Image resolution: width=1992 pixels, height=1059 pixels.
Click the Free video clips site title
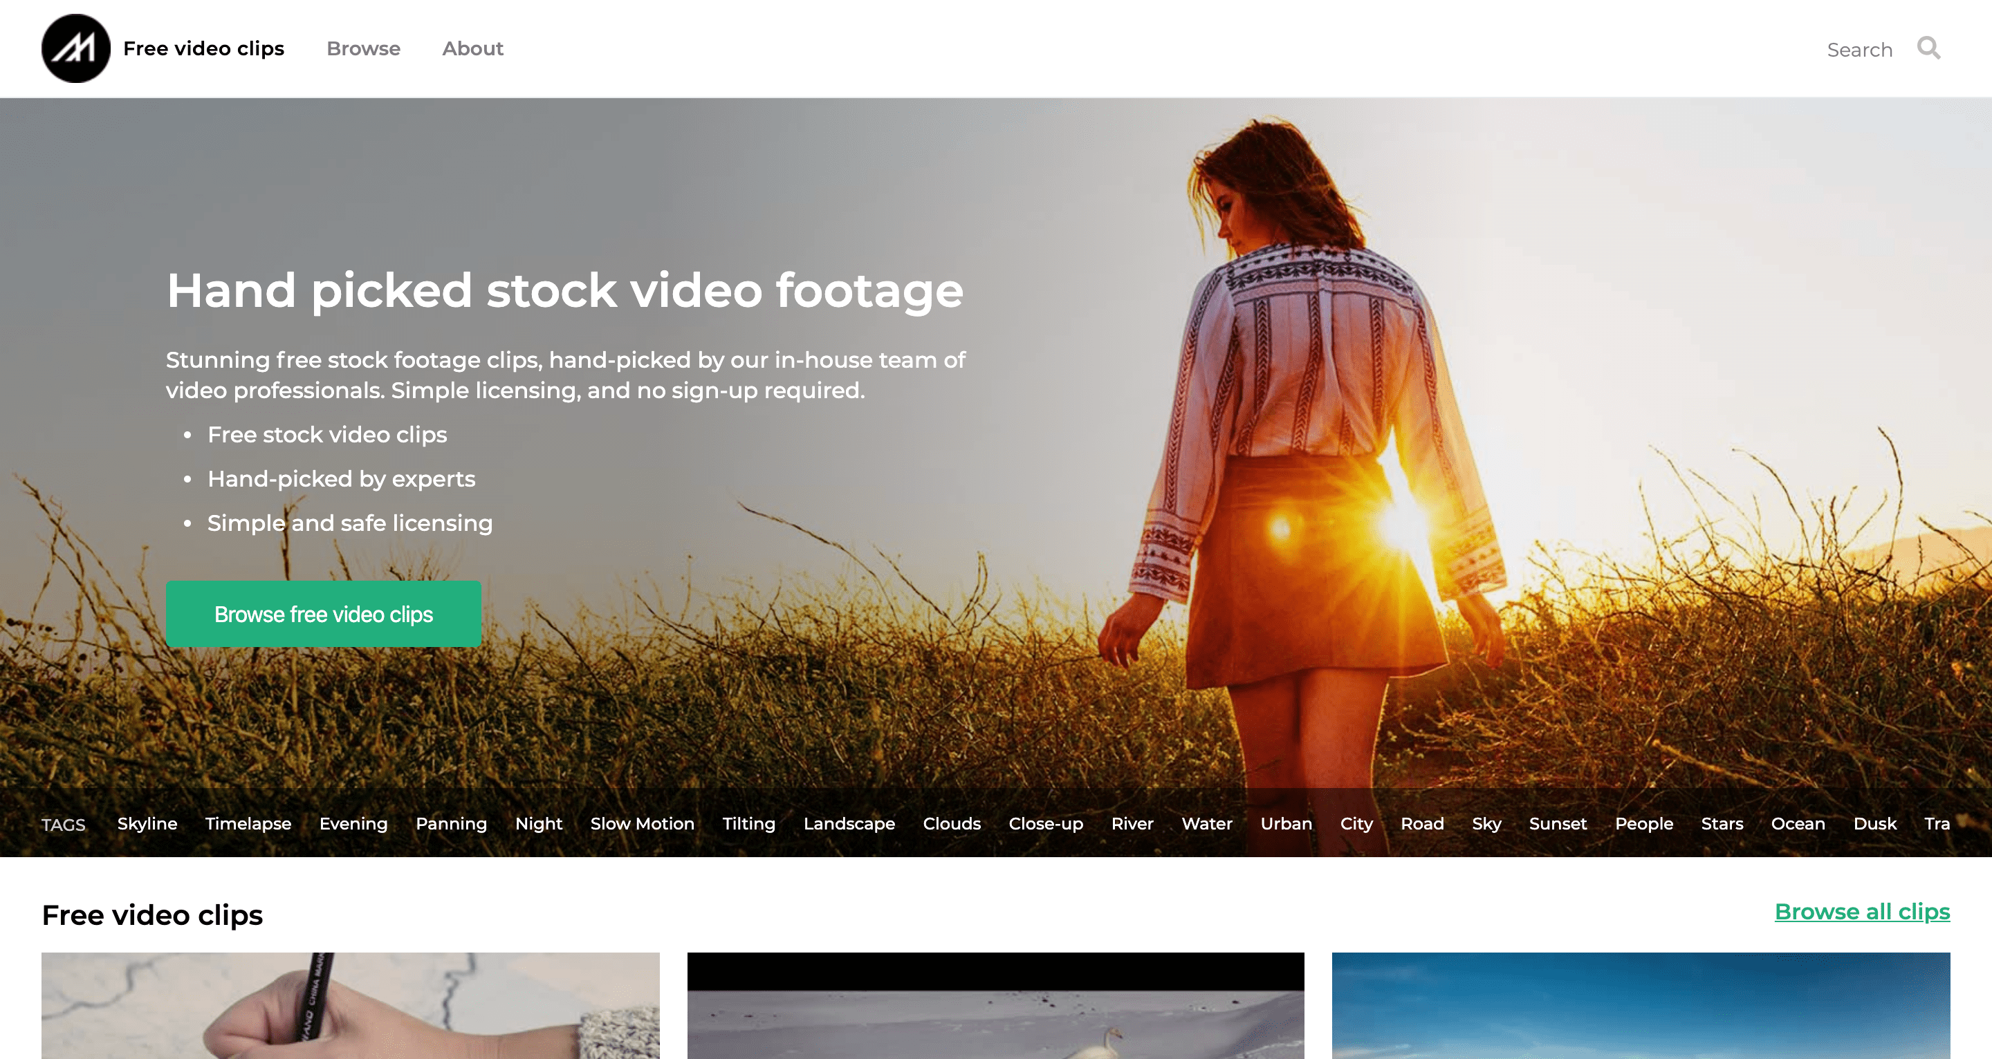tap(203, 48)
